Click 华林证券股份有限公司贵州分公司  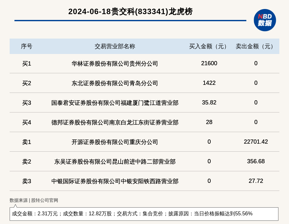pos(115,64)
